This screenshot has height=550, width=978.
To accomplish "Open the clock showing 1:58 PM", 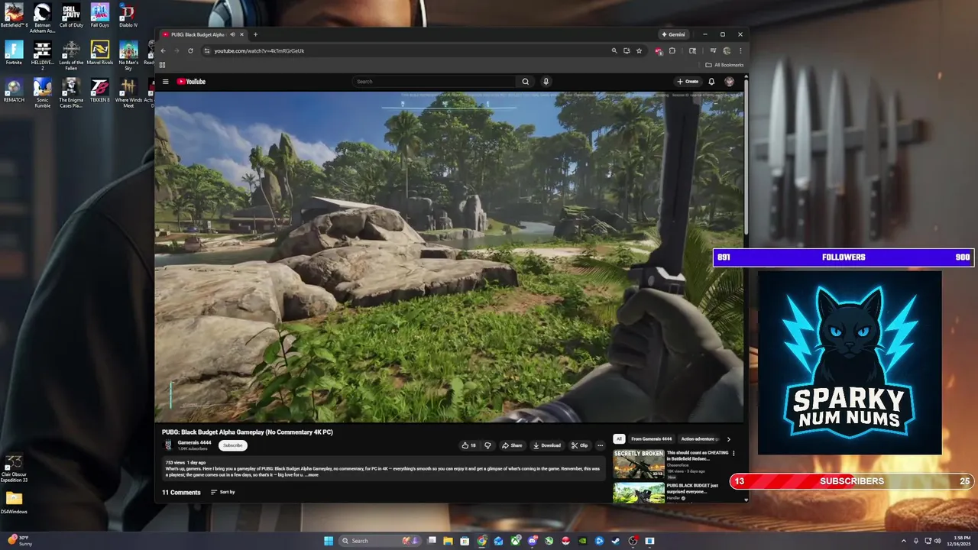I will [x=959, y=541].
